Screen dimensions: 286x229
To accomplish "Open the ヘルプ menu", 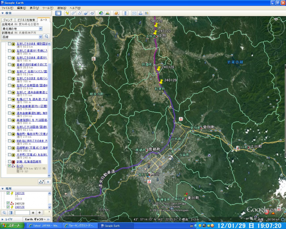I will coord(75,8).
